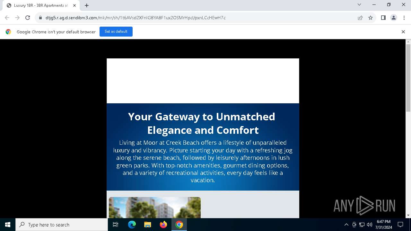Click the 'Living at Moor at Creek Beach' paragraph
This screenshot has width=411, height=231.
203,161
